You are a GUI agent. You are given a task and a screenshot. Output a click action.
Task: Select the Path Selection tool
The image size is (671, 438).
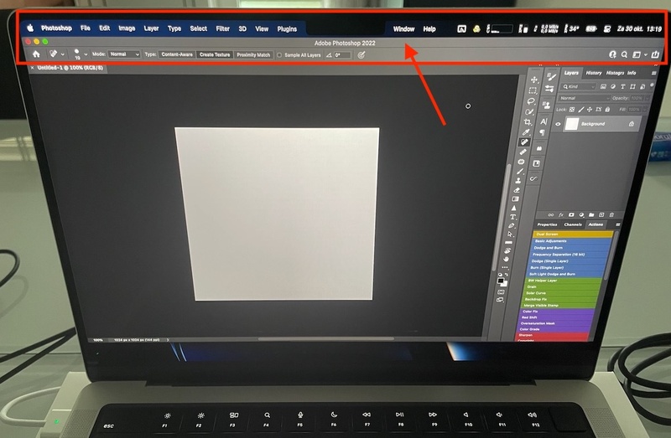[510, 234]
